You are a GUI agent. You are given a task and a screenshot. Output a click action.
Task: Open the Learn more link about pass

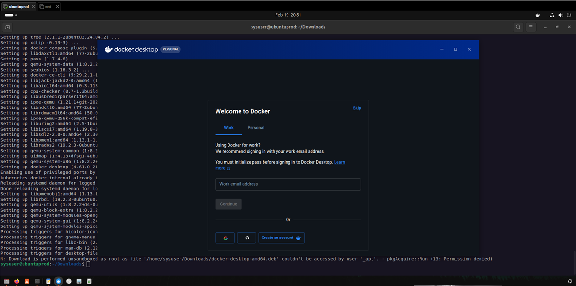pyautogui.click(x=339, y=162)
